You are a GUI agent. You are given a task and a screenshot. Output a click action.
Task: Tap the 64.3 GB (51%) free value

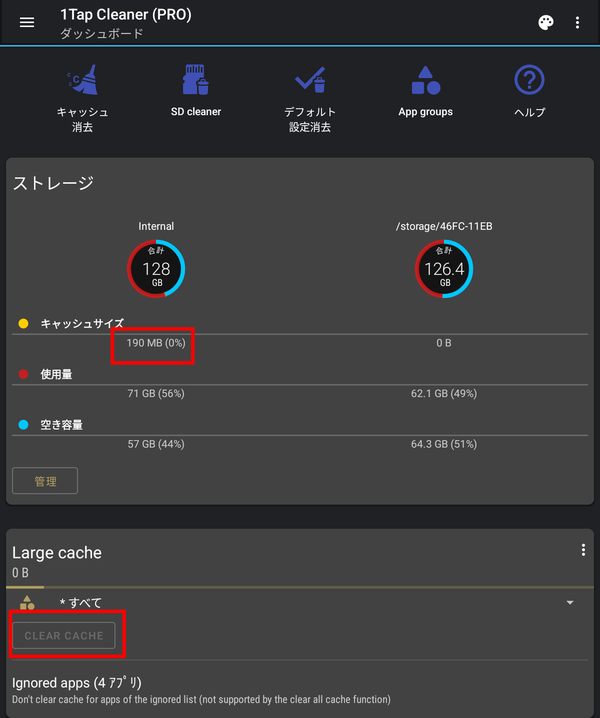[x=444, y=444]
